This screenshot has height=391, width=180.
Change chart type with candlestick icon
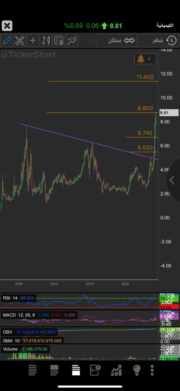pyautogui.click(x=46, y=40)
